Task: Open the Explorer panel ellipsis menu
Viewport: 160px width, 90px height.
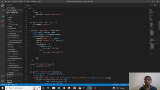Action: click(x=20, y=5)
